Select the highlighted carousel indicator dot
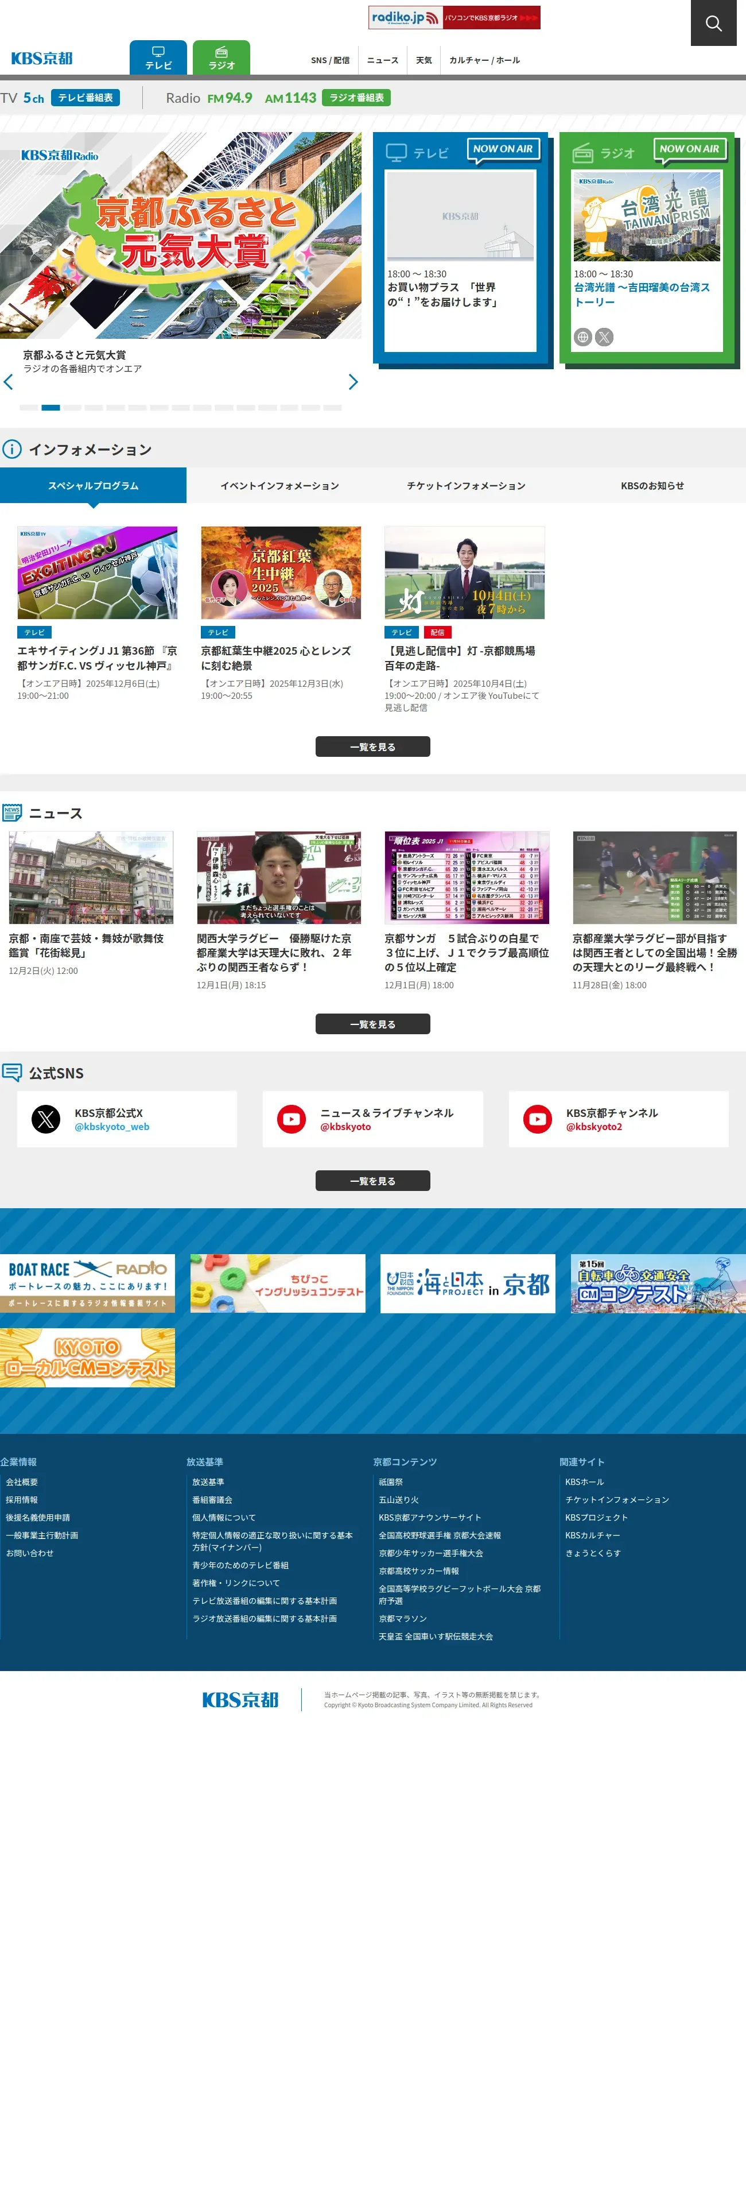 50,407
